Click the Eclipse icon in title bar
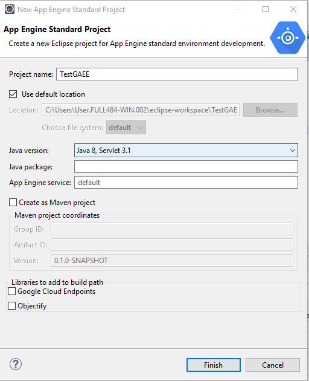 [x=10, y=9]
